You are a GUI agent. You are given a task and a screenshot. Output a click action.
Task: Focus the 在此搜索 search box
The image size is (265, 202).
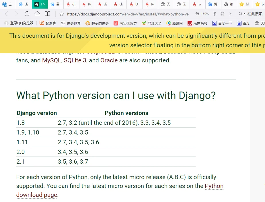[256, 14]
